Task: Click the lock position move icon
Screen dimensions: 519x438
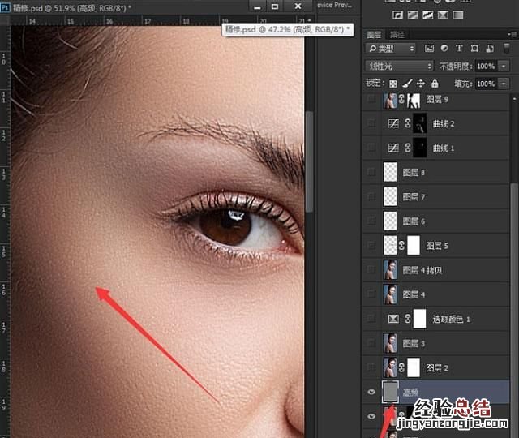Action: click(x=421, y=84)
